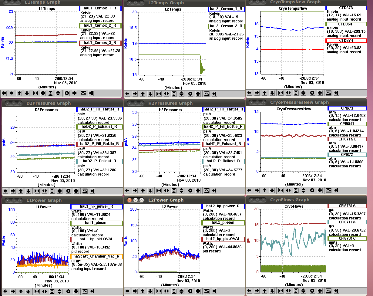
Task: Click the arrow-to-bar icon in CryoTempsNew Graph toolbar
Action: click(336, 93)
